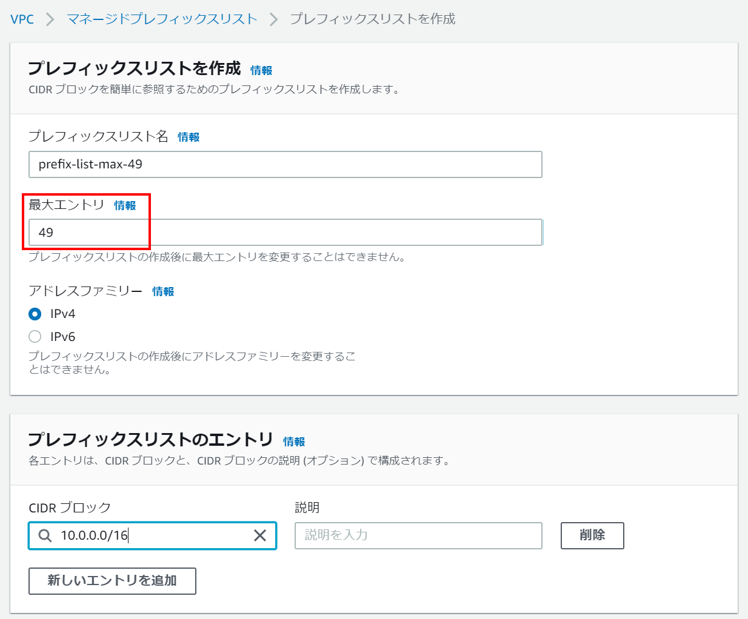
Task: Click the 各エントリは entry description text
Action: click(x=240, y=461)
